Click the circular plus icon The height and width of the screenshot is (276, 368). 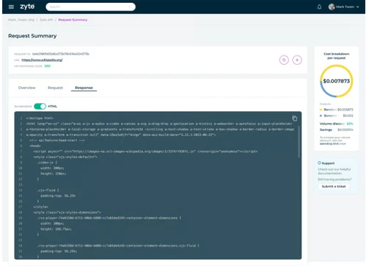pyautogui.click(x=297, y=60)
